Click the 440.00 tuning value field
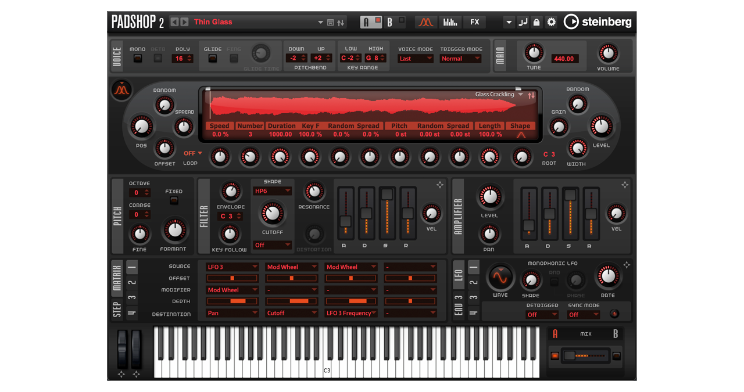Screen dimensions: 744x392 pos(564,59)
